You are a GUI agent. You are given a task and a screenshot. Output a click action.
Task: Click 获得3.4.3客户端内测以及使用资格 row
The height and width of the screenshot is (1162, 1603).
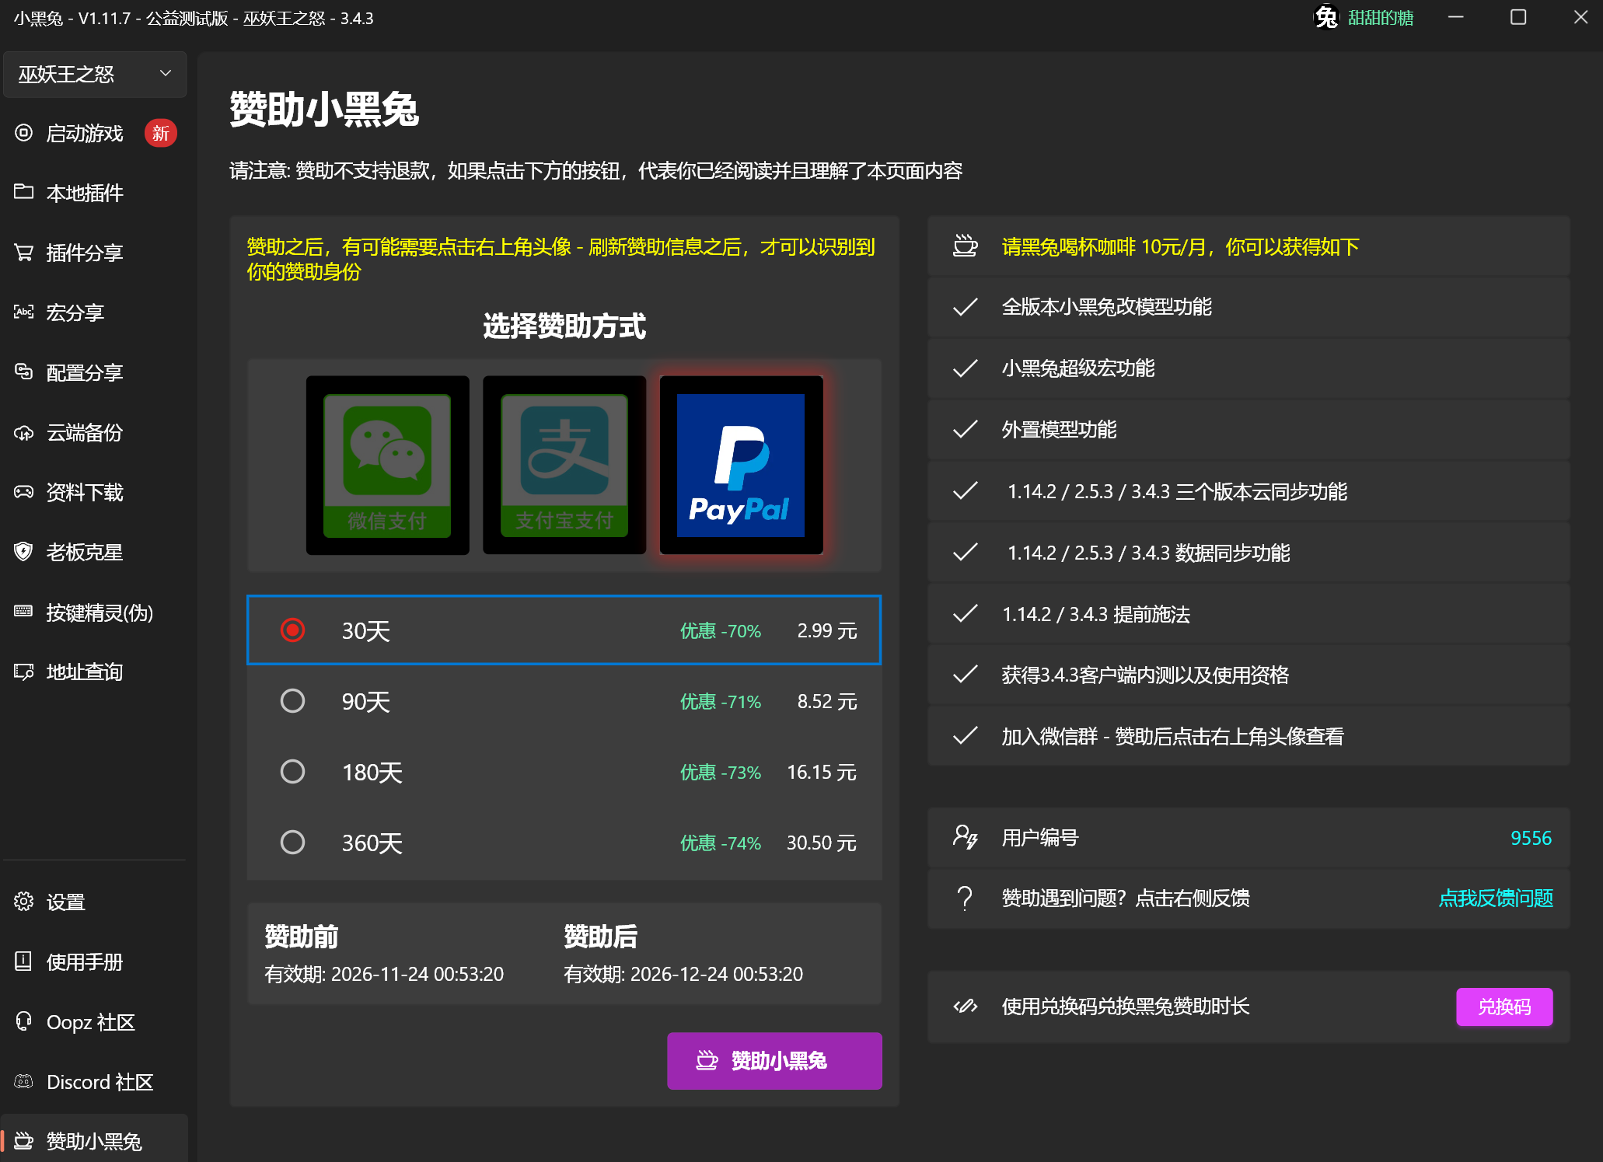(x=1249, y=675)
